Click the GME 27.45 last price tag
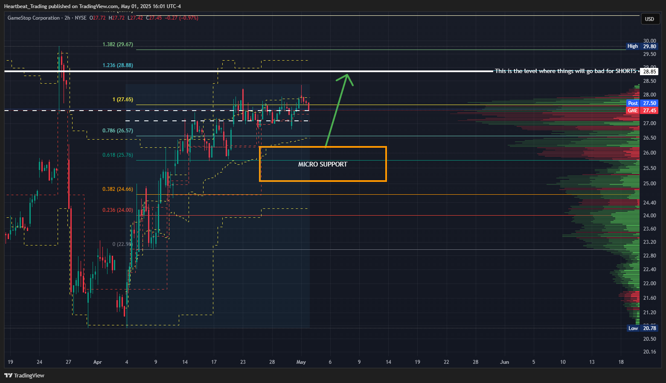Image resolution: width=666 pixels, height=383 pixels. click(x=642, y=110)
